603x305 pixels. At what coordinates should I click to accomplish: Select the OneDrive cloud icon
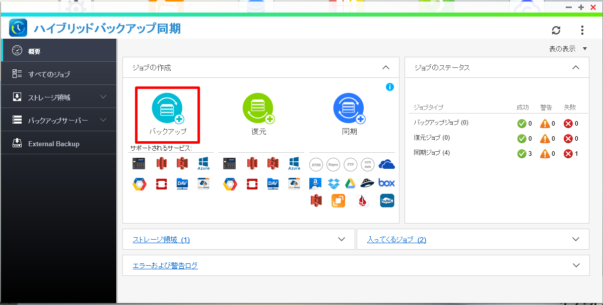tap(386, 164)
